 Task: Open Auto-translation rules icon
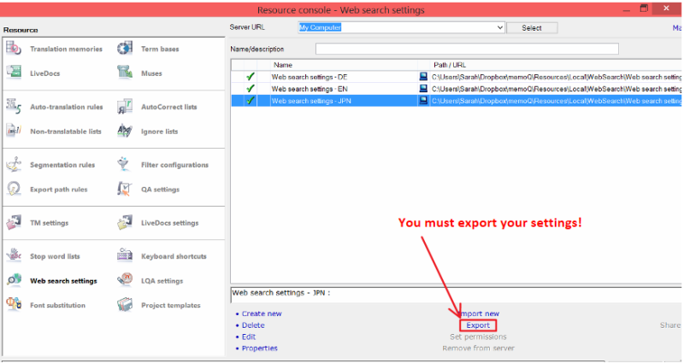click(x=14, y=106)
